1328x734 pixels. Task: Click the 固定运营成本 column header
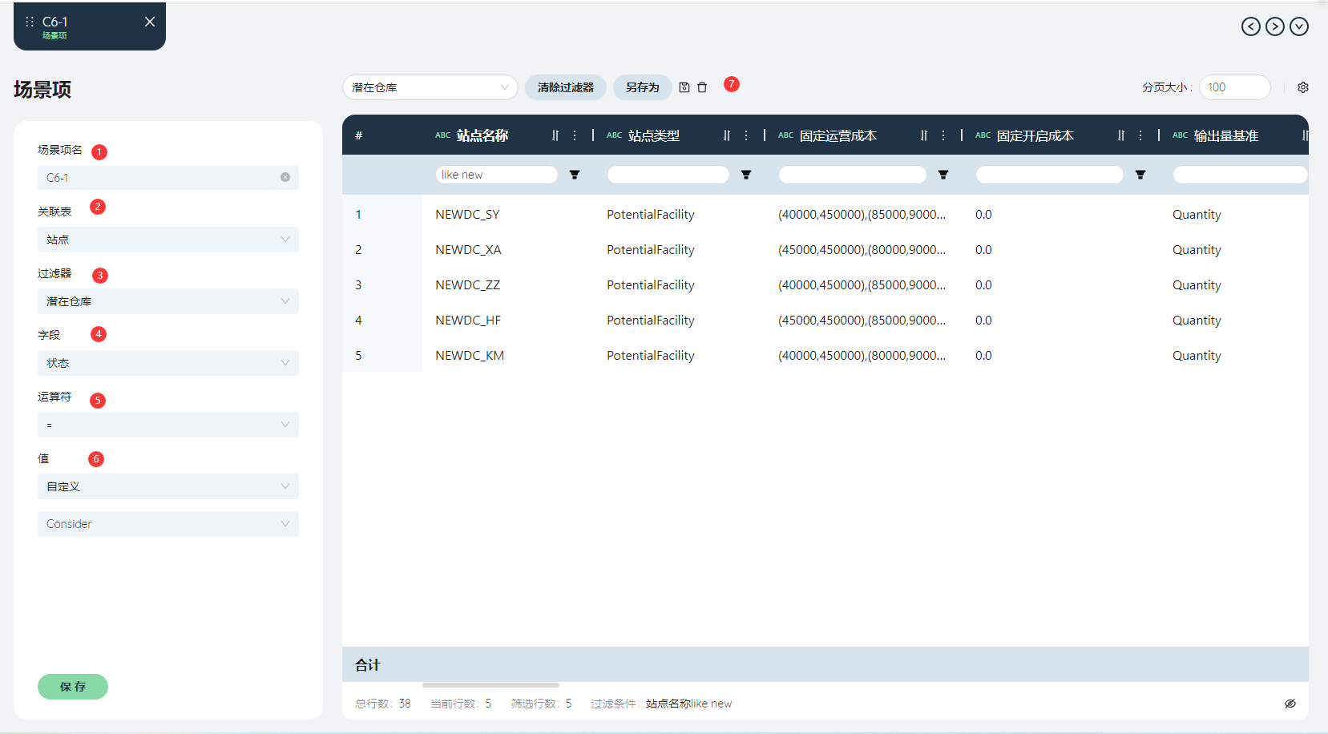point(838,135)
